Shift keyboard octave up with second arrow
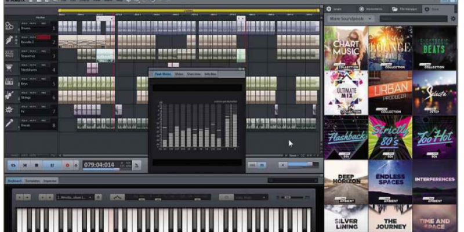 click(27, 197)
